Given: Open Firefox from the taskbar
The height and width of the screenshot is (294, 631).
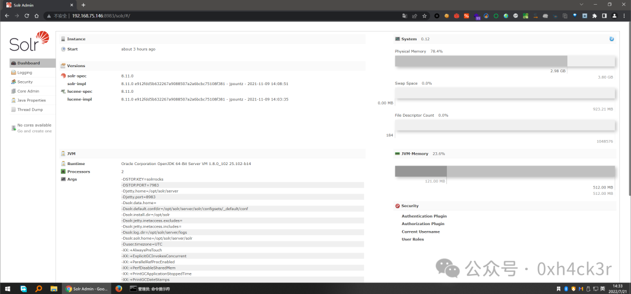Looking at the screenshot, I should (x=118, y=288).
